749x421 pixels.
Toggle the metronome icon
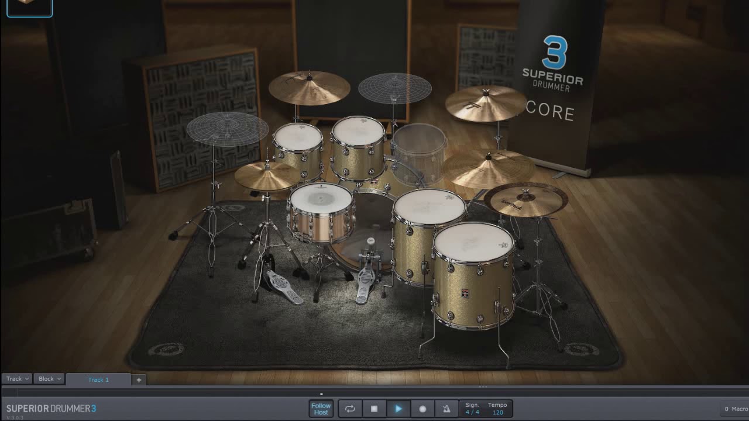tap(446, 409)
